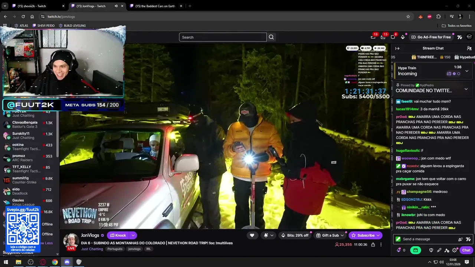Open the emote party popper icon

(461, 239)
